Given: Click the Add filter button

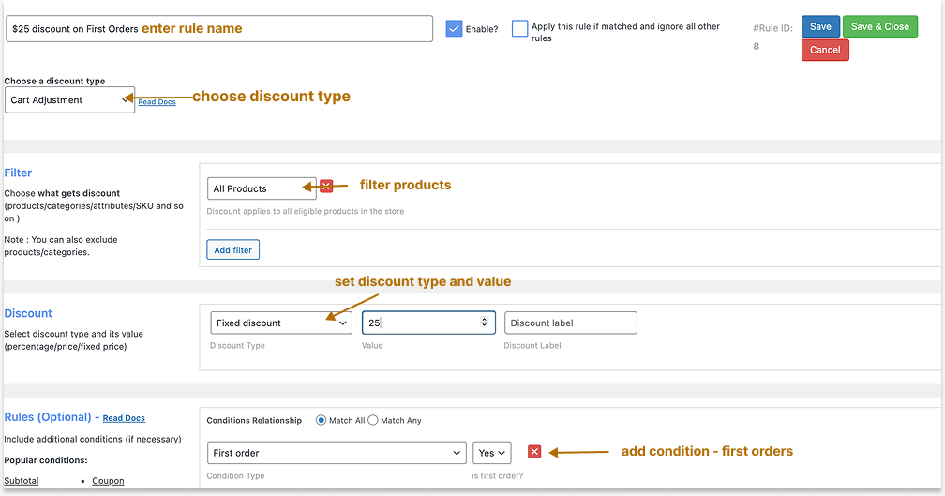Looking at the screenshot, I should click(233, 250).
